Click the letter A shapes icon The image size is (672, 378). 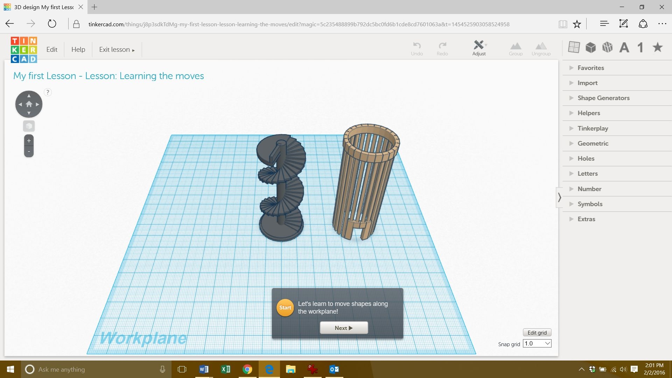point(624,47)
